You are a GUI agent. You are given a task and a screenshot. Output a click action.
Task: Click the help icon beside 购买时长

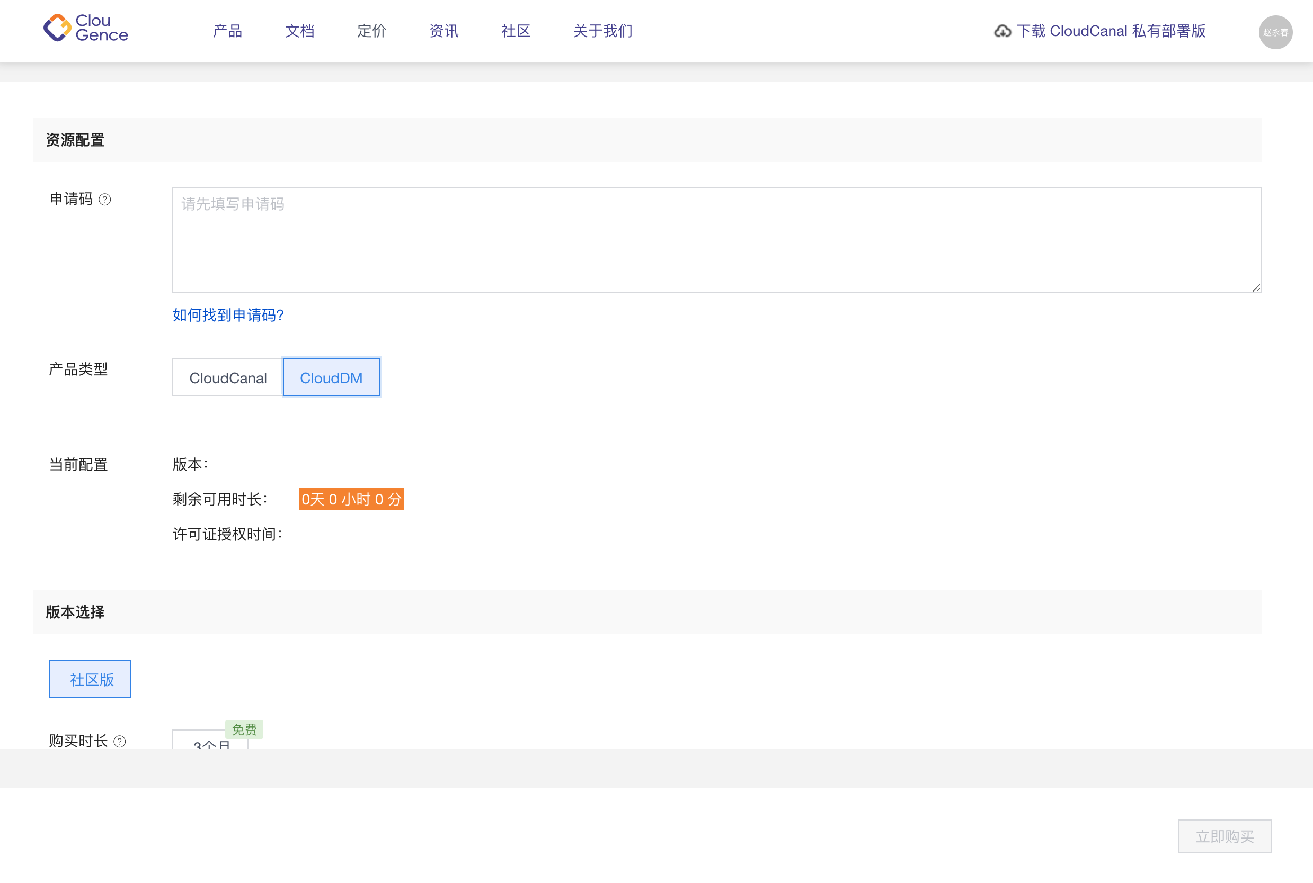click(x=119, y=742)
